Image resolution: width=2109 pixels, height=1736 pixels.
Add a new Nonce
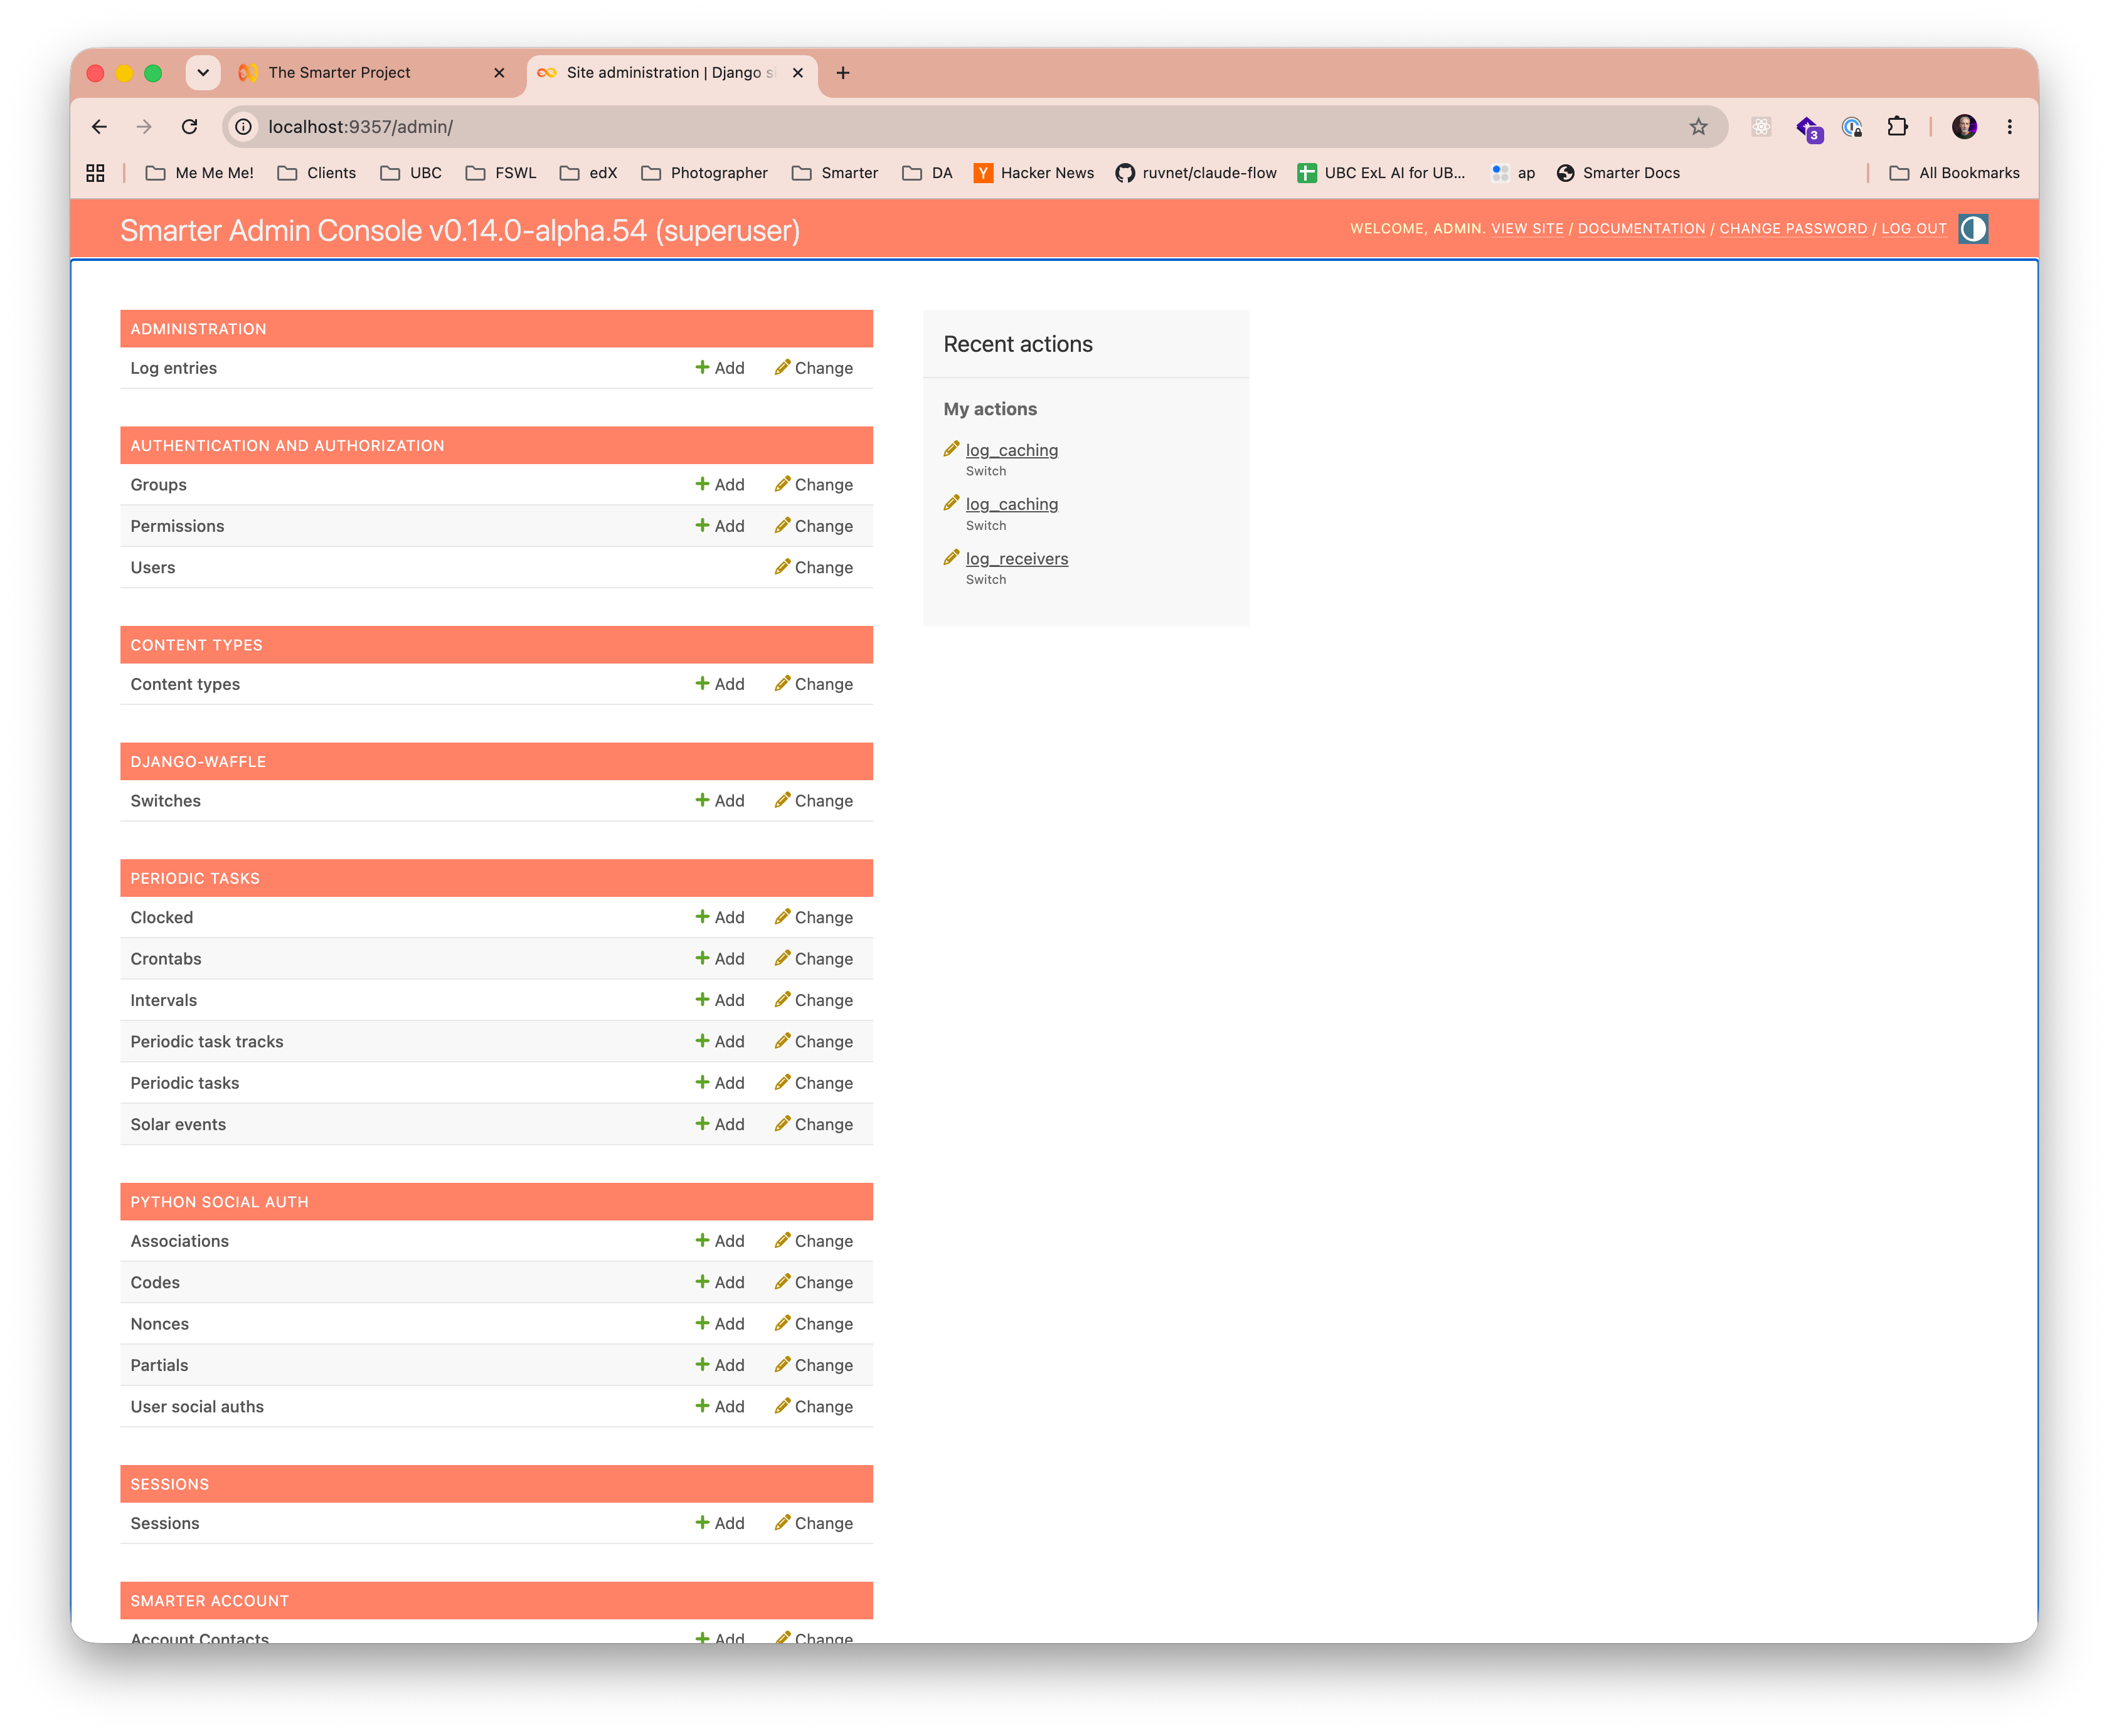coord(720,1324)
